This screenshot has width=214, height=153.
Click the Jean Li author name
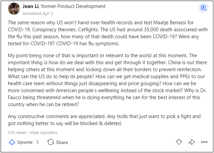pos(30,6)
